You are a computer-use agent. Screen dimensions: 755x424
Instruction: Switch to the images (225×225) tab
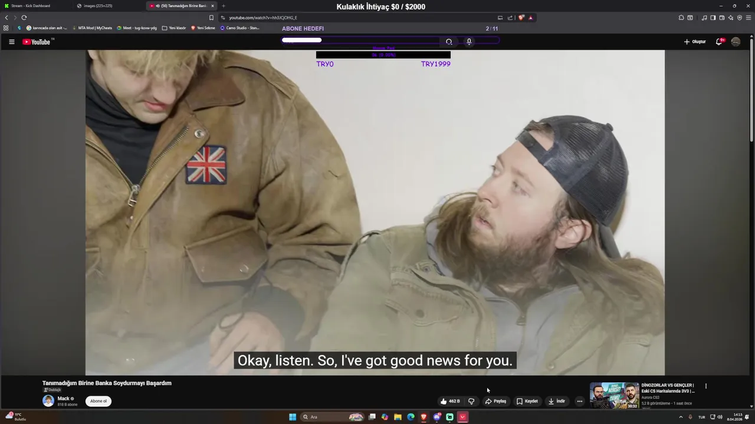point(98,6)
